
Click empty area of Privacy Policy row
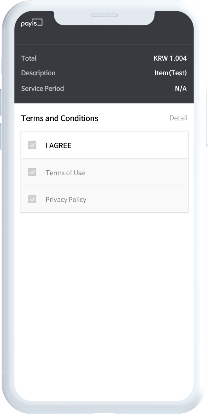137,199
